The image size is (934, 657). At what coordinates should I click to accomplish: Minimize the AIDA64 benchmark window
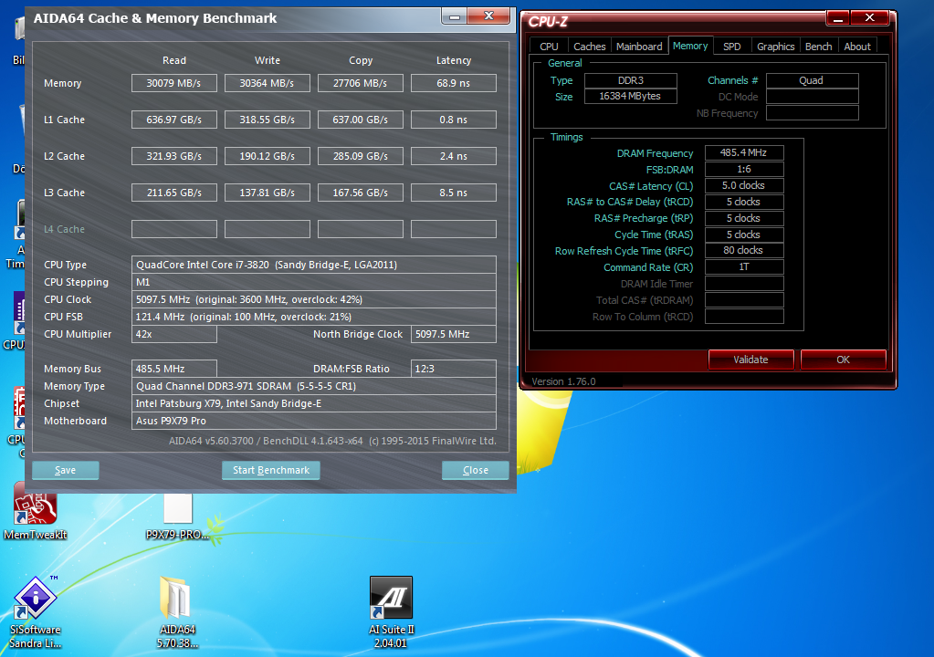pyautogui.click(x=454, y=16)
